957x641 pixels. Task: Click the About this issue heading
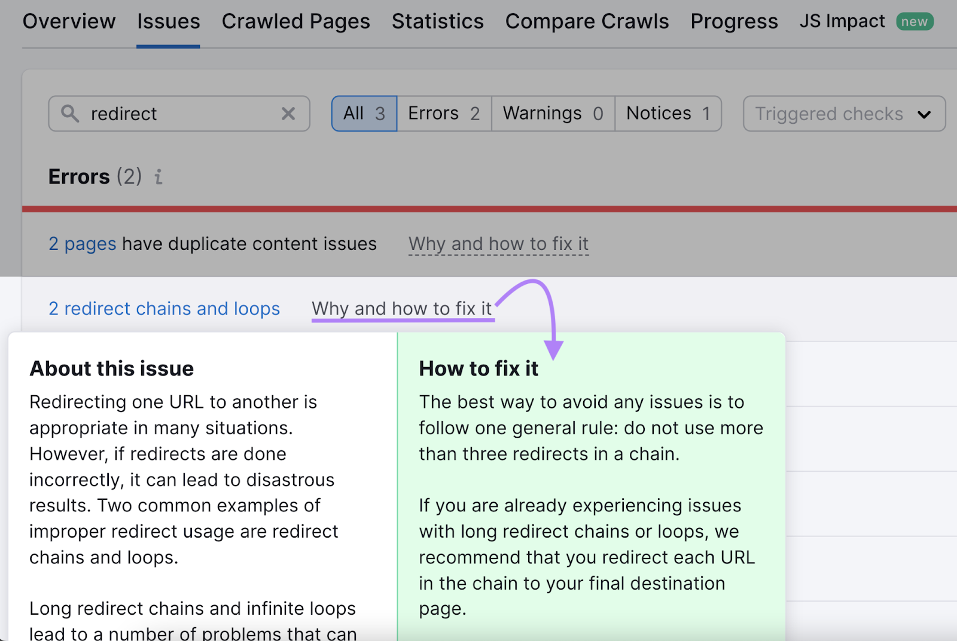coord(112,368)
